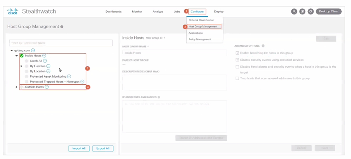Image resolution: width=351 pixels, height=159 pixels.
Task: Open the By Function actions ellipsis icon
Action: click(x=48, y=66)
